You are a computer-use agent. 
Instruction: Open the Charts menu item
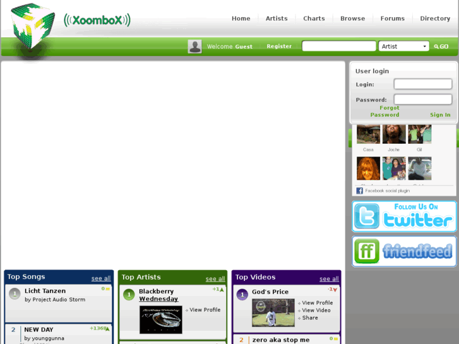(x=314, y=18)
